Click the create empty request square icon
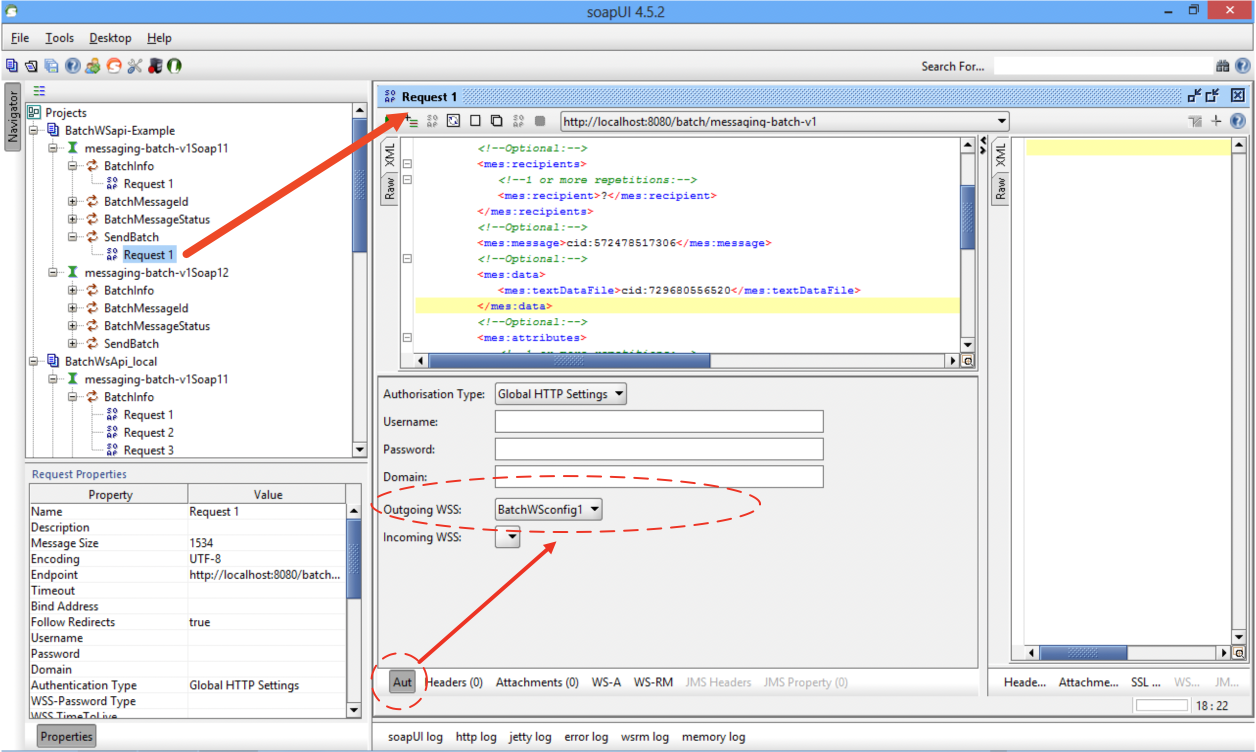 point(474,120)
